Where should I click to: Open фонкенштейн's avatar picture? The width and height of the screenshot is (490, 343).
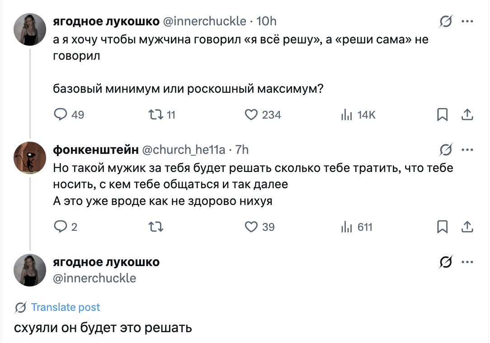pos(30,157)
